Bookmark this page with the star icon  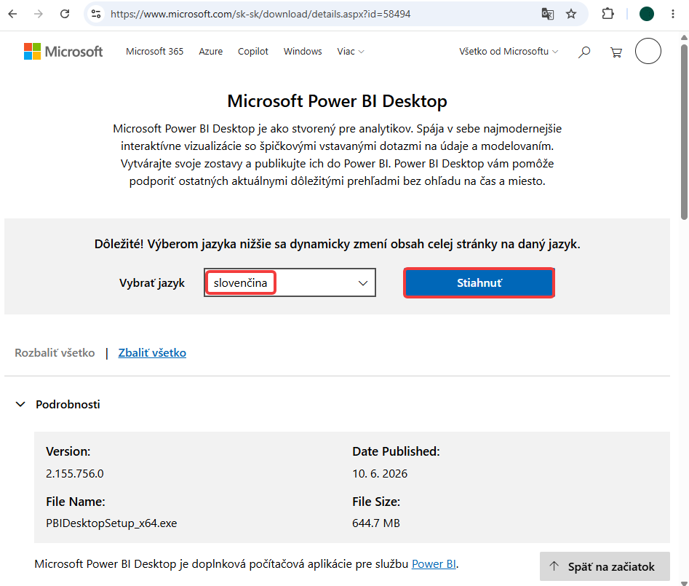pos(571,14)
